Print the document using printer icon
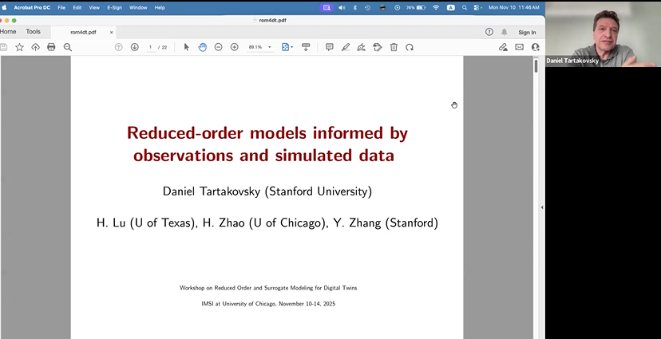 click(x=51, y=47)
